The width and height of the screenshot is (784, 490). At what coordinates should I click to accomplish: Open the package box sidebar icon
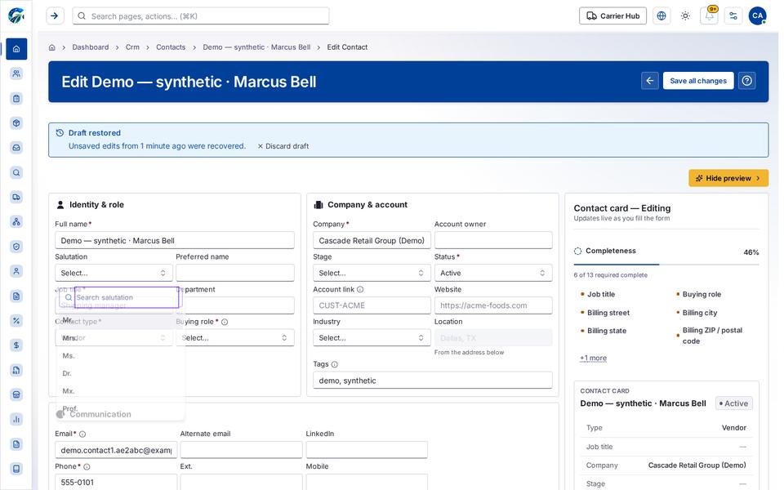point(16,123)
